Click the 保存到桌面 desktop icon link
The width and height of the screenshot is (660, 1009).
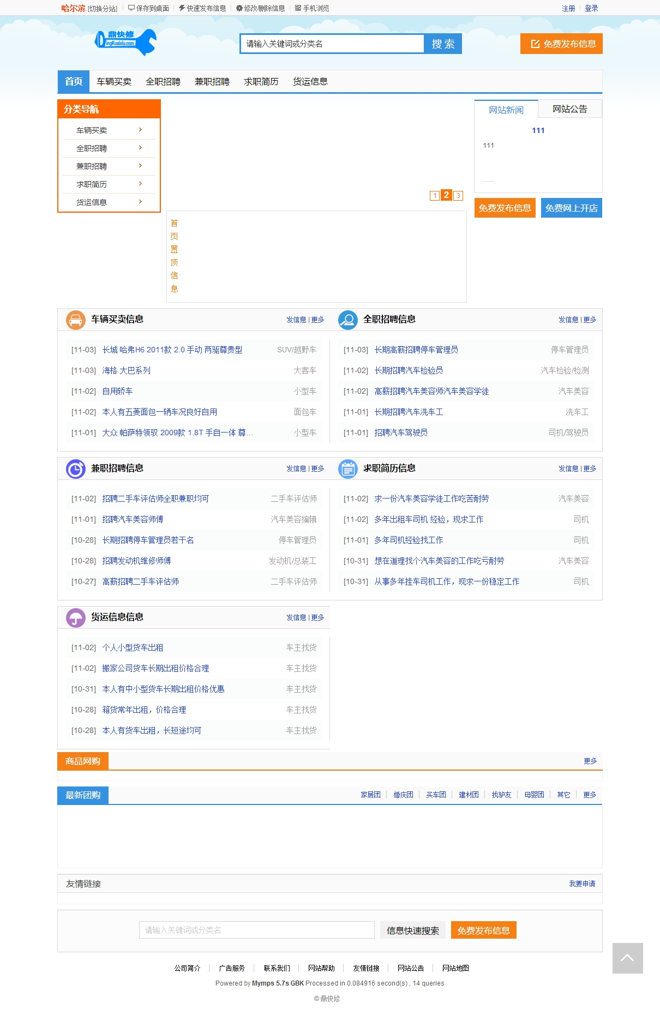tap(148, 8)
